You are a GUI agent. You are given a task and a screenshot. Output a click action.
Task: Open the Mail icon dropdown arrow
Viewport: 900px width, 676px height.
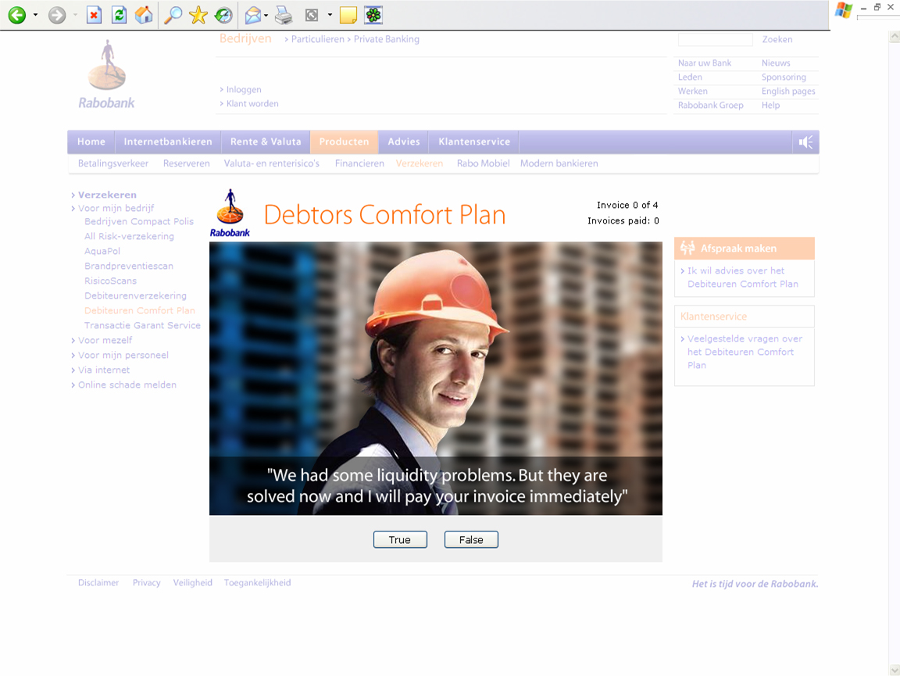point(266,15)
